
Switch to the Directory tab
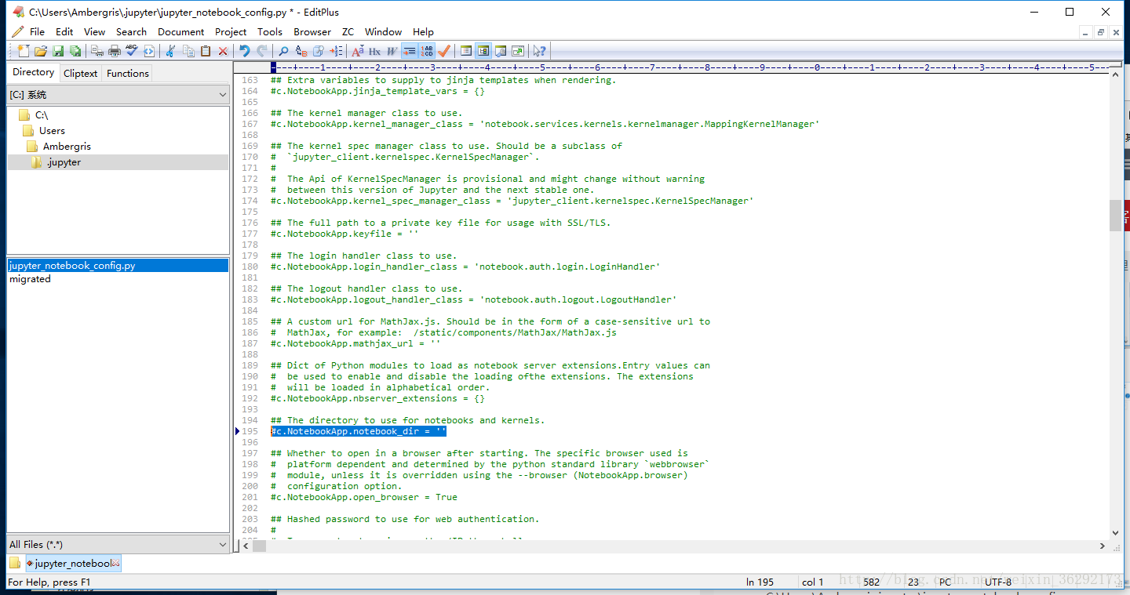[34, 72]
